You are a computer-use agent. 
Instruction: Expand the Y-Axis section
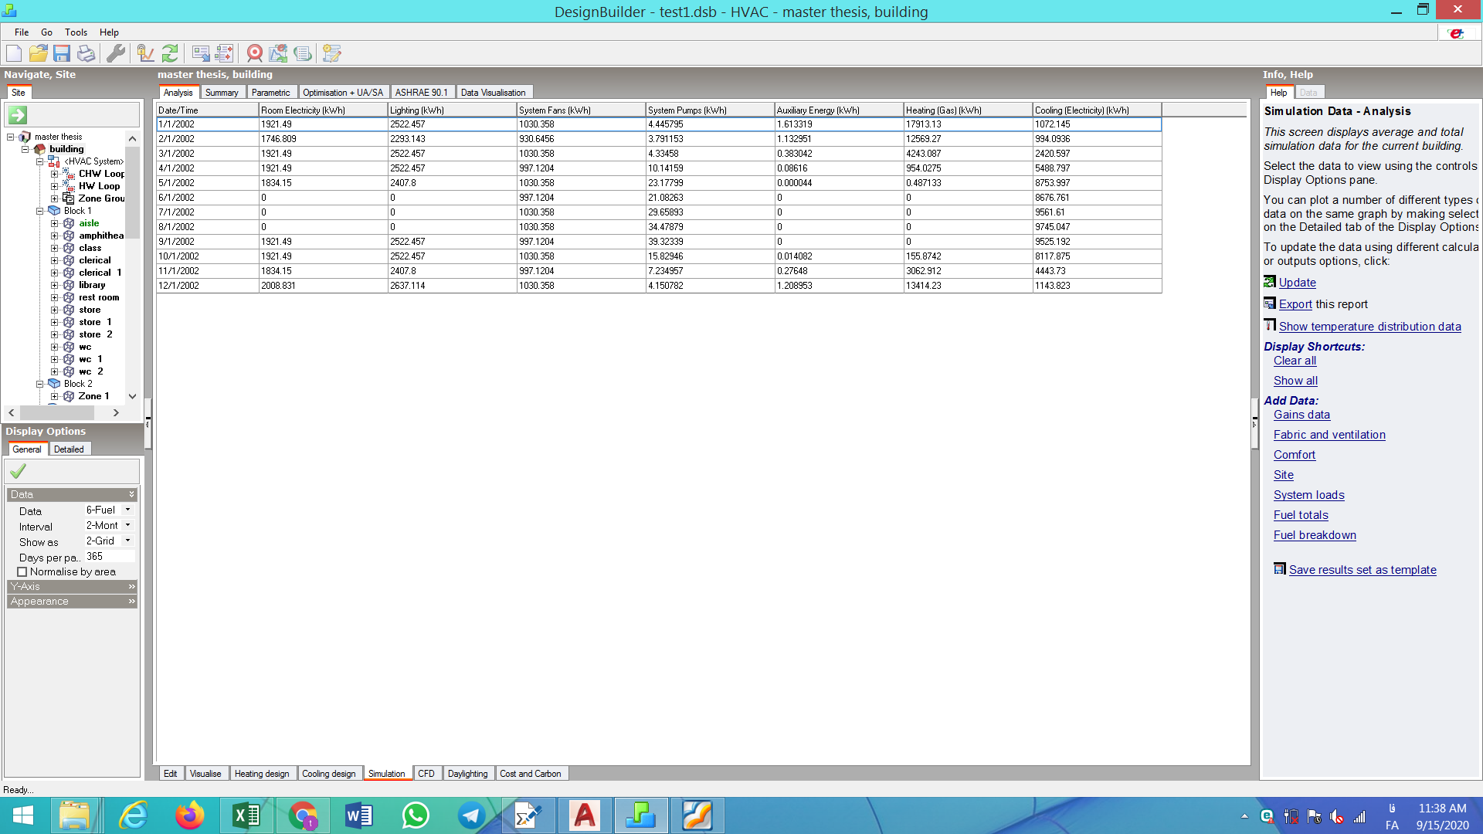[x=72, y=587]
